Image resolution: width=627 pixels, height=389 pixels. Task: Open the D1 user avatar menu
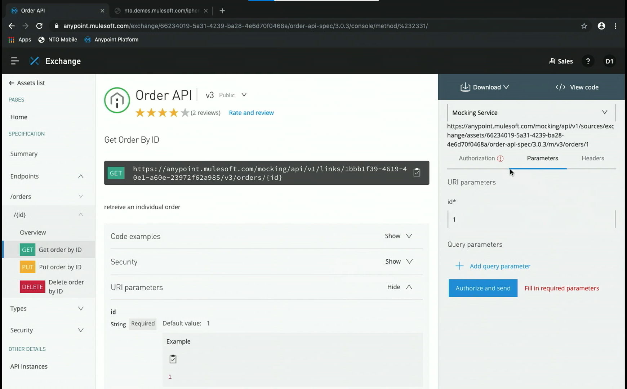tap(609, 61)
